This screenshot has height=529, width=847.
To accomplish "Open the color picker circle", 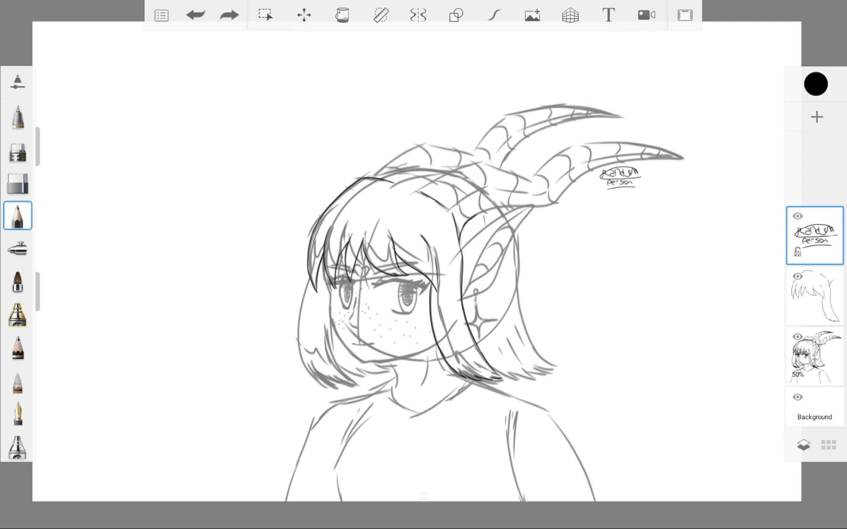I will click(816, 84).
